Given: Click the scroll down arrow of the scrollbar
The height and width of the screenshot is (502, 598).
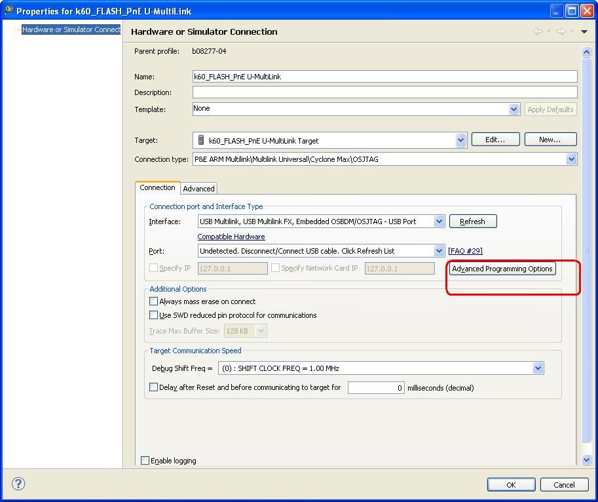Looking at the screenshot, I should (x=587, y=459).
